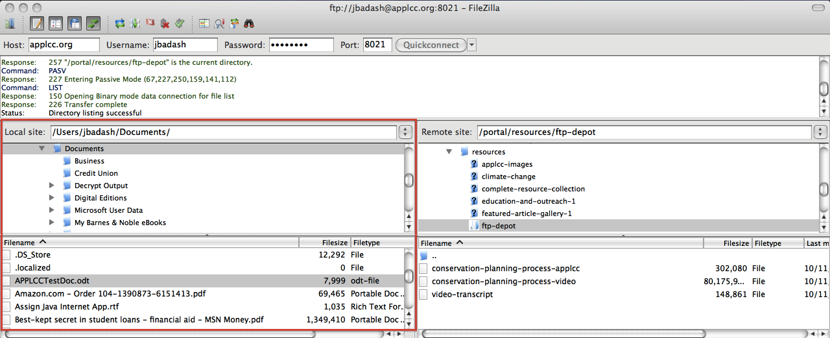This screenshot has height=338, width=830.
Task: Open the Site Manager icon
Action: coord(10,24)
